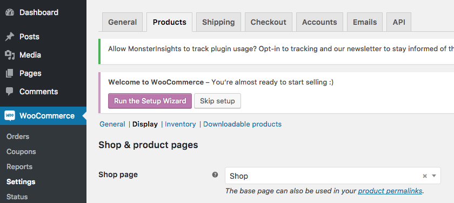Viewport: 454px width, 203px height.
Task: Click the Dashboard gauge icon
Action: pyautogui.click(x=10, y=12)
